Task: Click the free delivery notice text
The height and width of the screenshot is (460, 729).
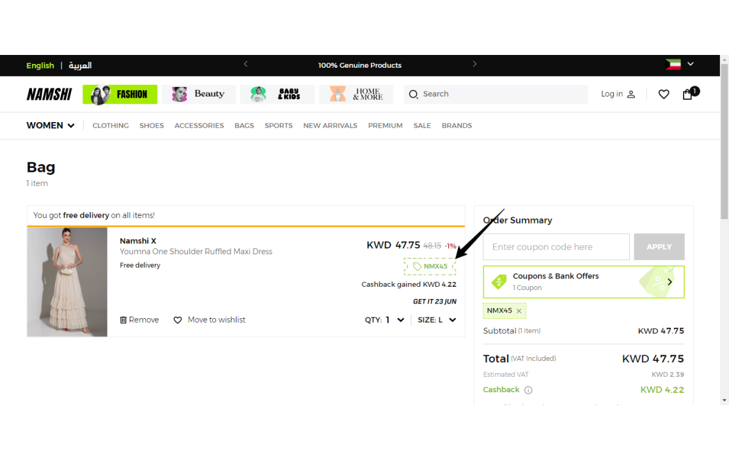Action: (x=94, y=215)
